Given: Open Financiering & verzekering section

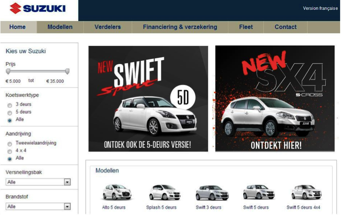Looking at the screenshot, I should tap(180, 27).
